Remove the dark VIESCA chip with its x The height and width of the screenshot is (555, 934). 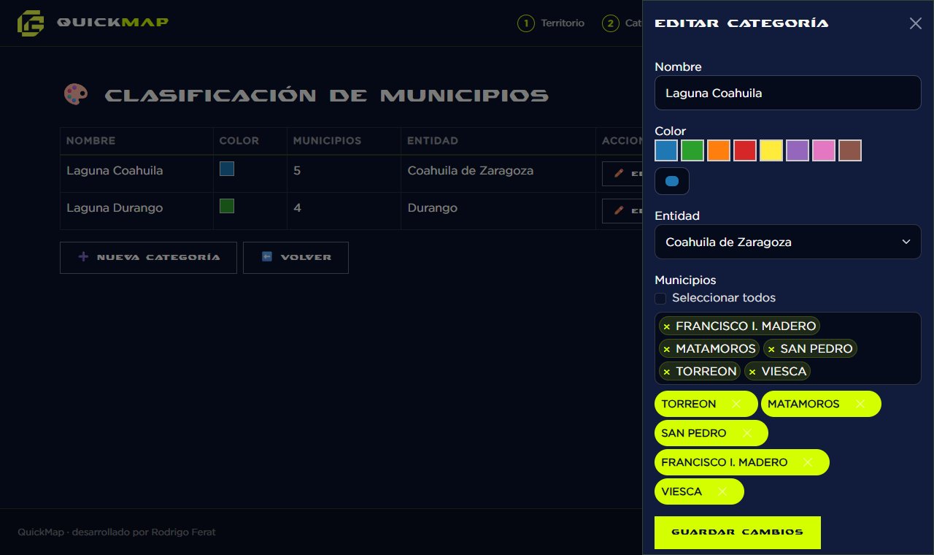(752, 372)
